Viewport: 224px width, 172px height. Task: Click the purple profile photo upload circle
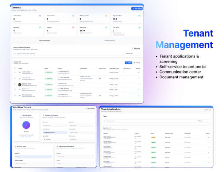[26, 125]
